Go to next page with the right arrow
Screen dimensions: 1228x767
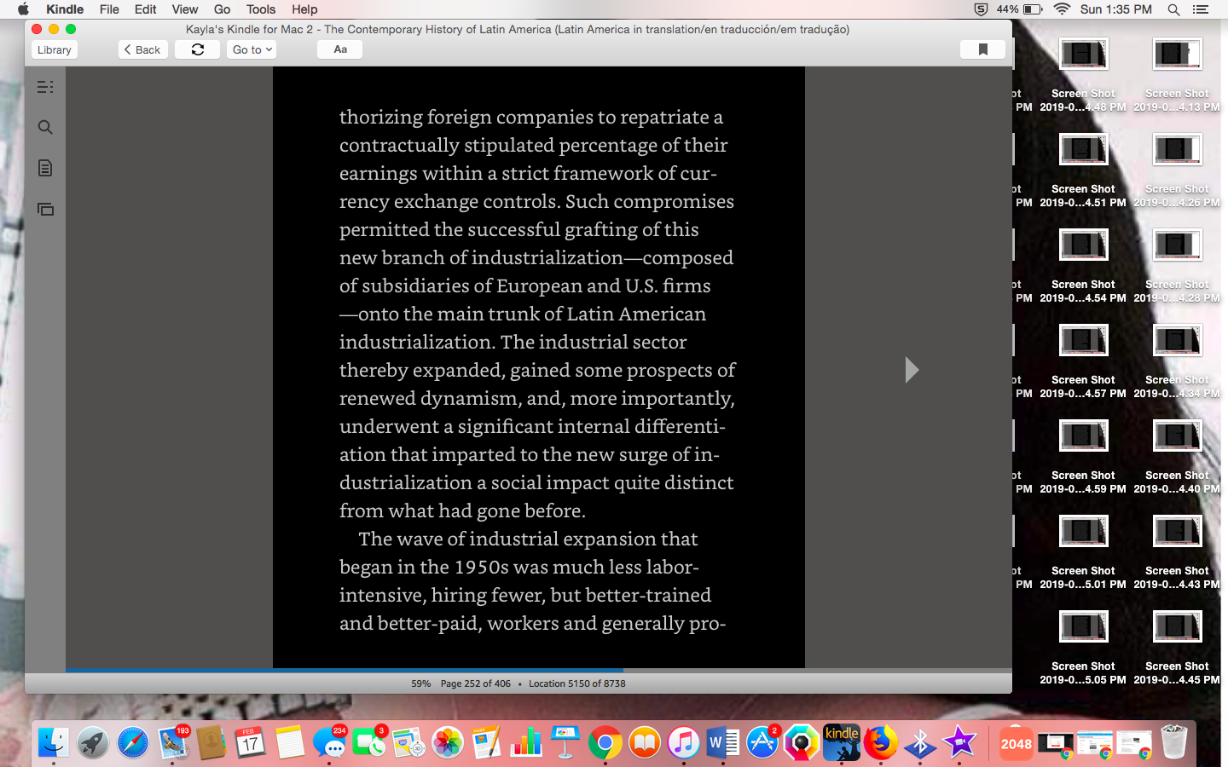click(x=912, y=369)
